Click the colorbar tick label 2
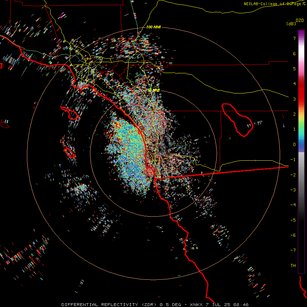This screenshot has height=307, width=307. 294,114
